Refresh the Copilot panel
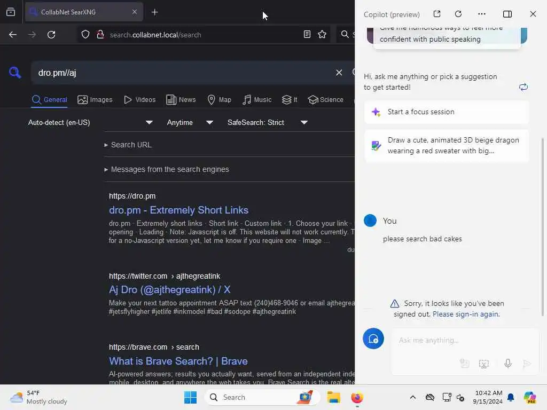This screenshot has width=547, height=410. [458, 14]
